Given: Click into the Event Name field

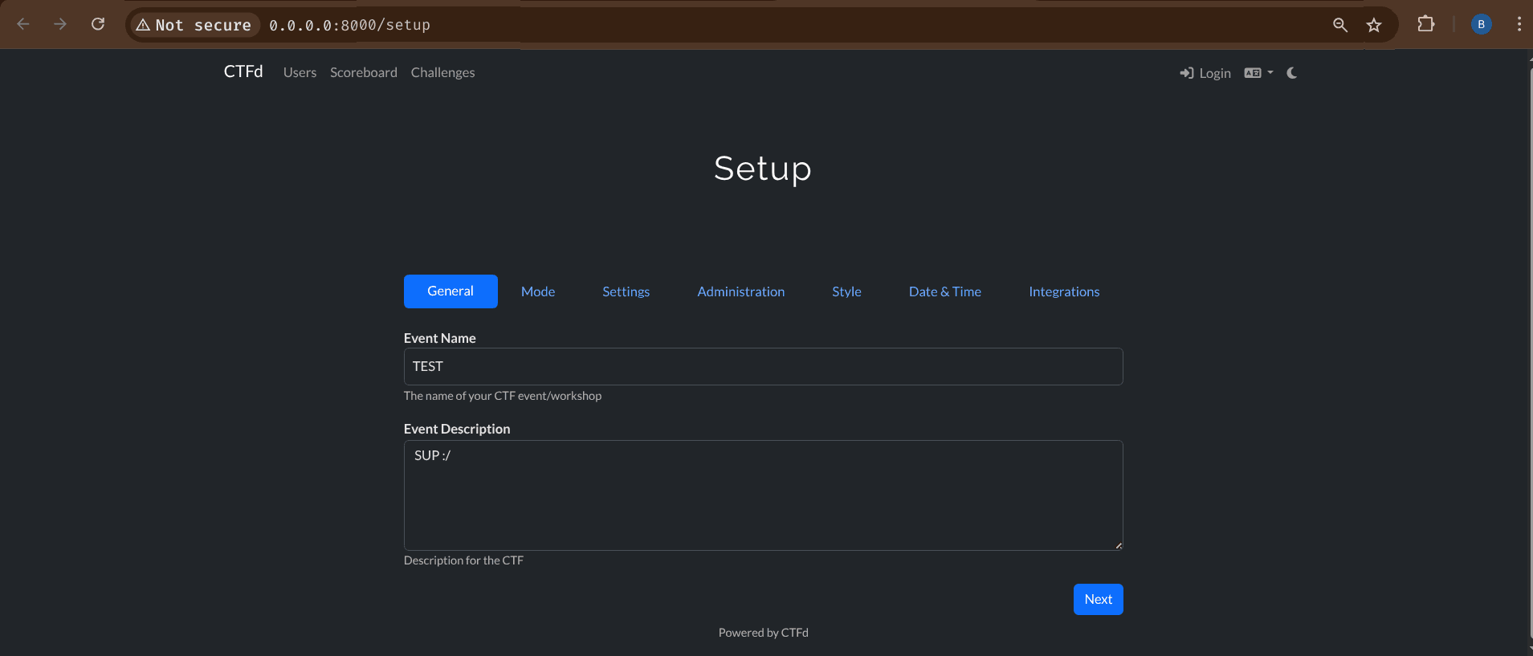Looking at the screenshot, I should [763, 366].
